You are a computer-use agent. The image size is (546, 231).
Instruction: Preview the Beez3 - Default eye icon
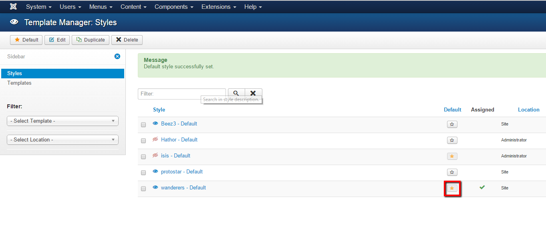[155, 123]
